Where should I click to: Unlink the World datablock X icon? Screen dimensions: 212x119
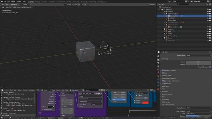tap(104, 90)
